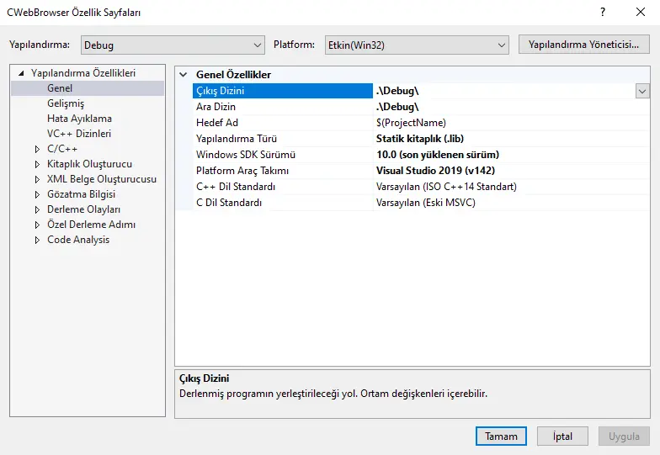This screenshot has width=660, height=455.
Task: Open the Yapılandırma dropdown showing Debug
Action: tap(173, 45)
